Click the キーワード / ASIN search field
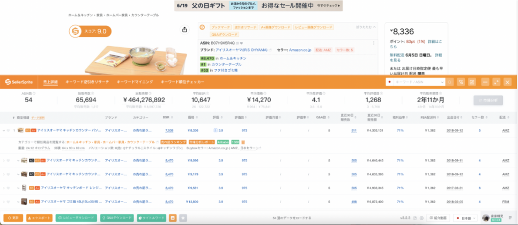The image size is (518, 225). click(x=419, y=82)
